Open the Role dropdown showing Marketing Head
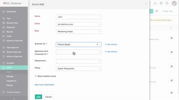 (x=79, y=32)
